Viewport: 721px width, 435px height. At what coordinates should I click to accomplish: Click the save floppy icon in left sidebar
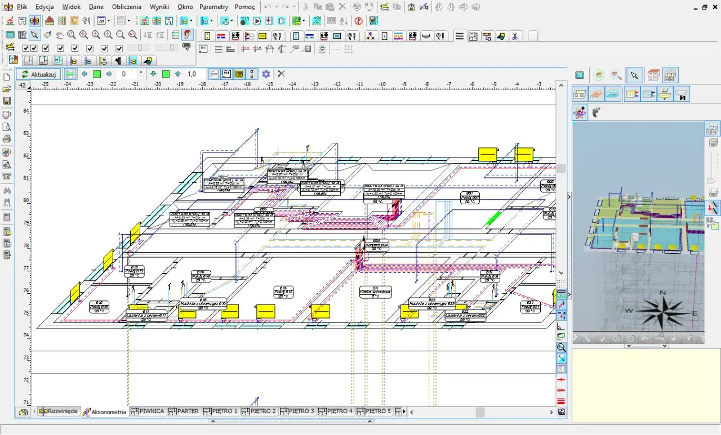(x=7, y=101)
